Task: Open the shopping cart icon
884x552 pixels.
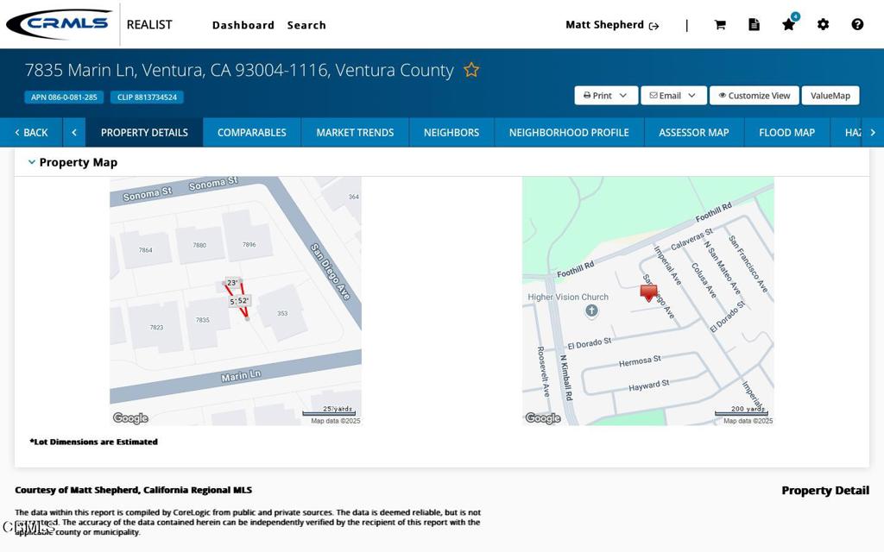Action: (x=720, y=25)
